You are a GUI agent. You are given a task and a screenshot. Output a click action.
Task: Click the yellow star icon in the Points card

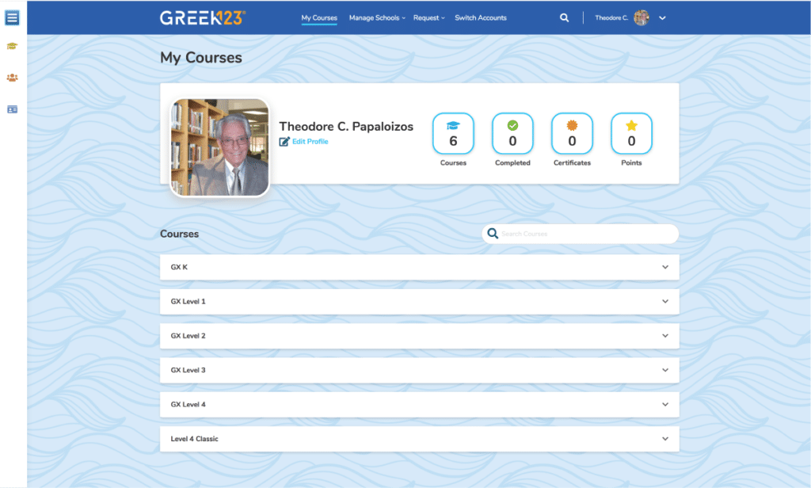pos(631,125)
